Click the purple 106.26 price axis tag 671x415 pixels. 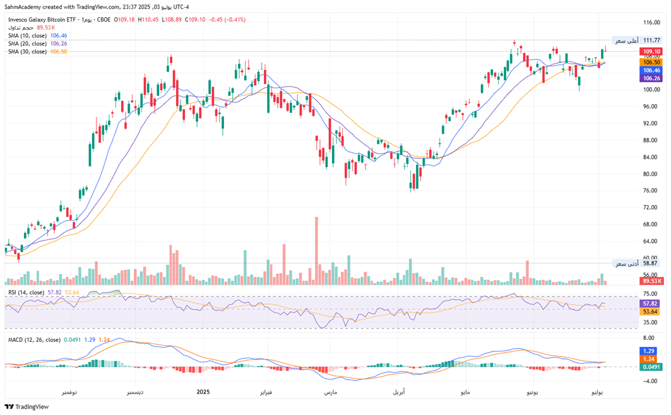click(x=651, y=78)
